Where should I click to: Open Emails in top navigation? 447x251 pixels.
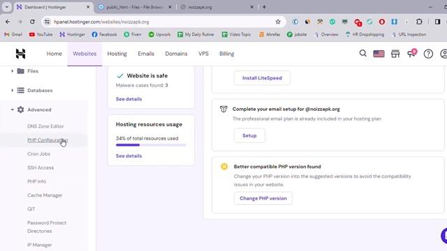(x=146, y=54)
